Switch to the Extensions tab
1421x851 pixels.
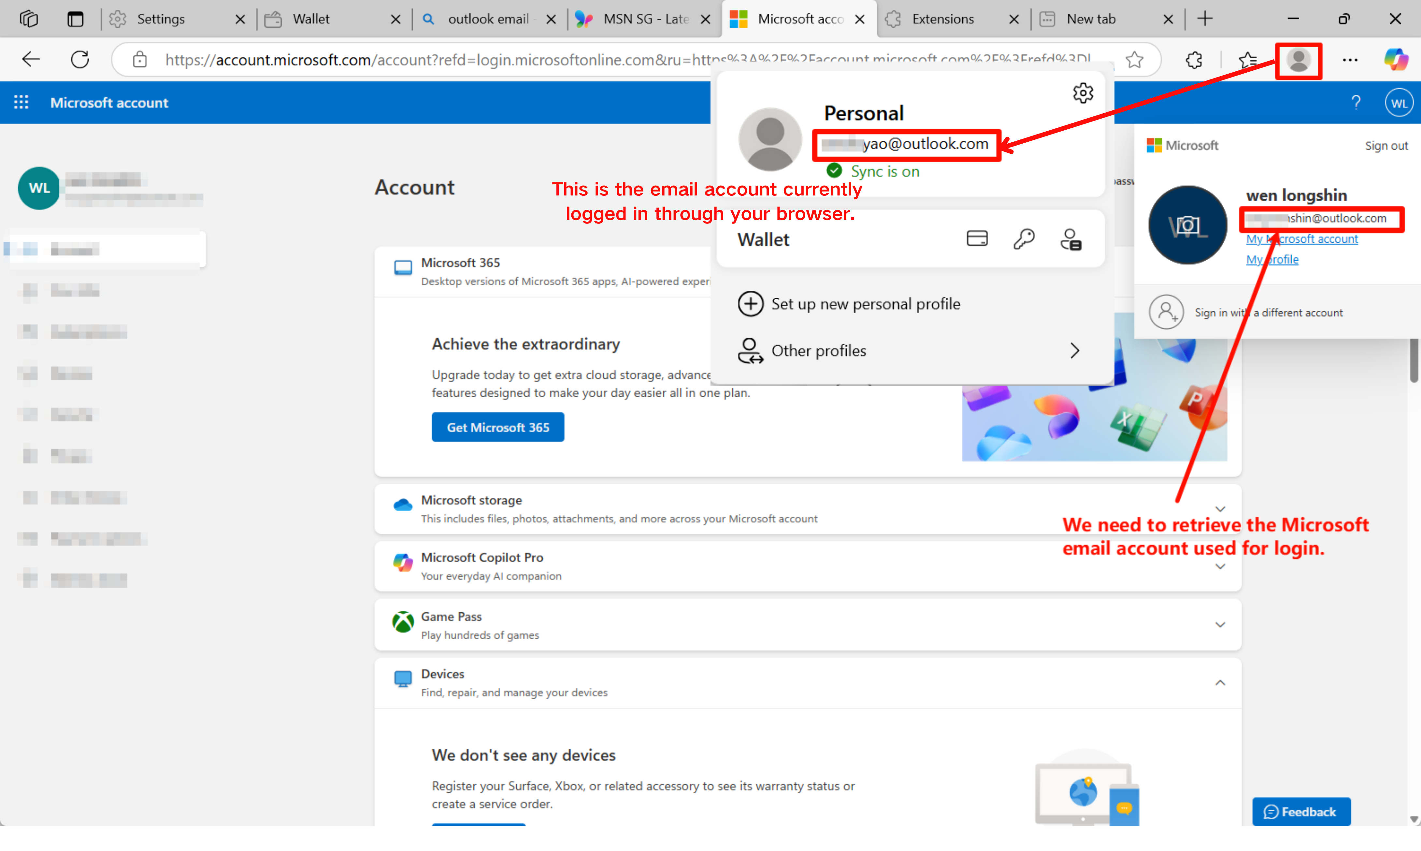click(x=943, y=19)
